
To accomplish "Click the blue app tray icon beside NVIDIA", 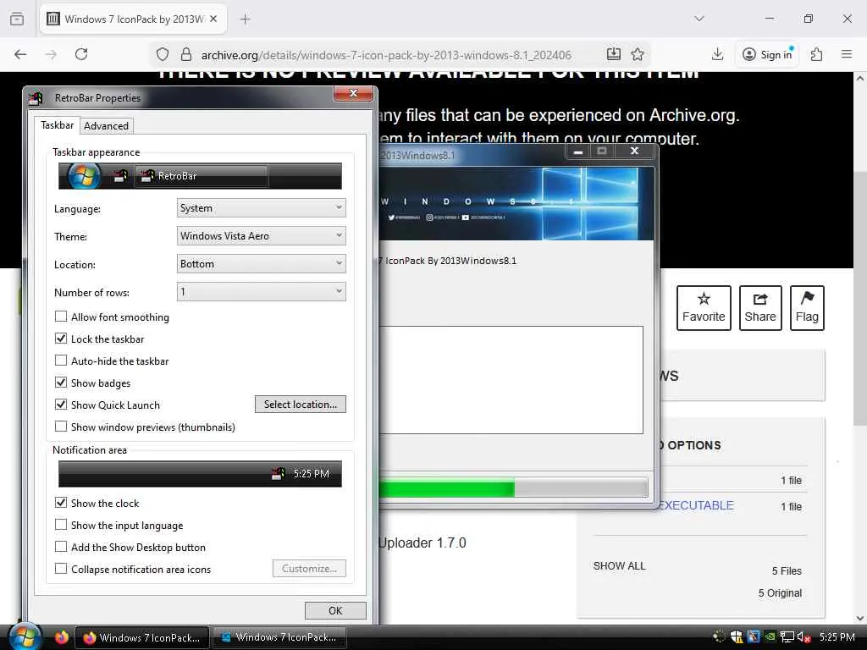I will 753,637.
